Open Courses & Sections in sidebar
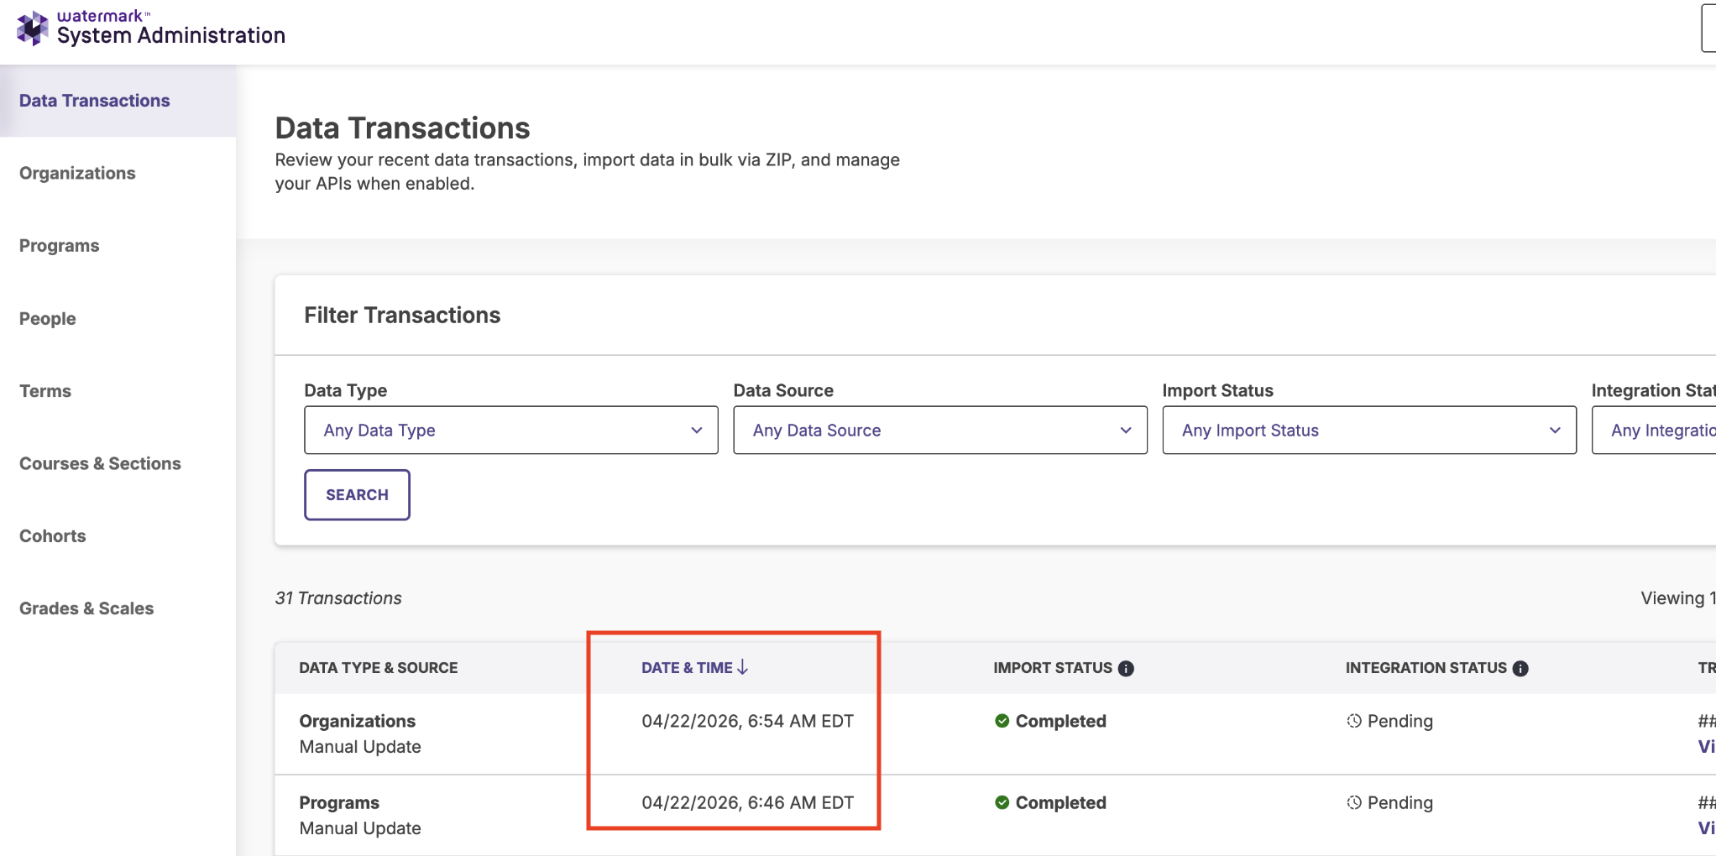 (x=100, y=463)
